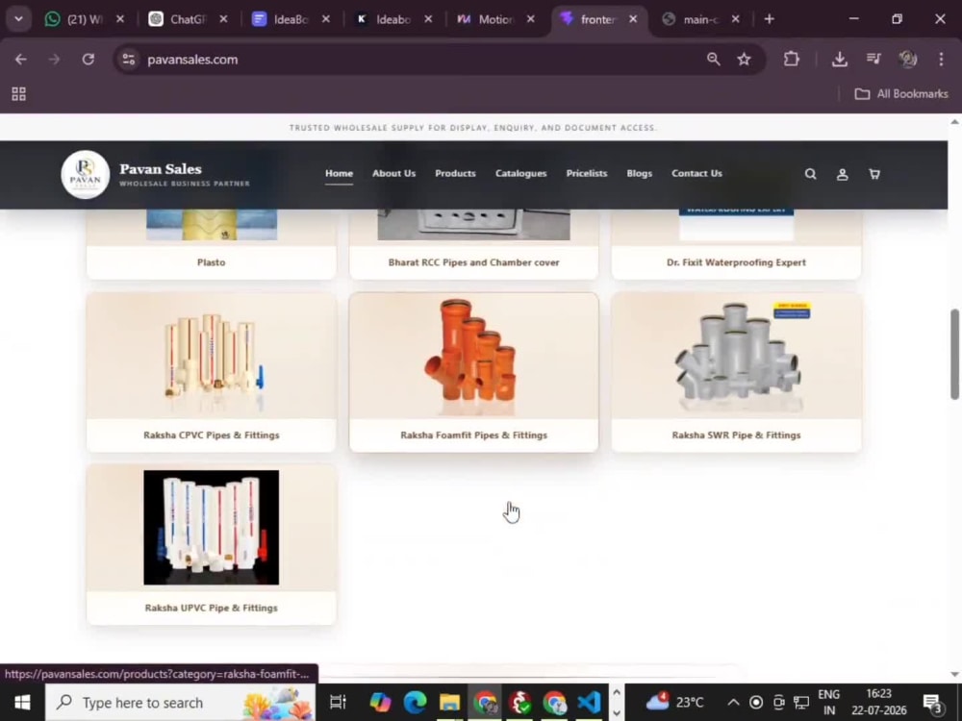Open the shopping cart icon in header
This screenshot has height=721, width=962.
click(874, 174)
